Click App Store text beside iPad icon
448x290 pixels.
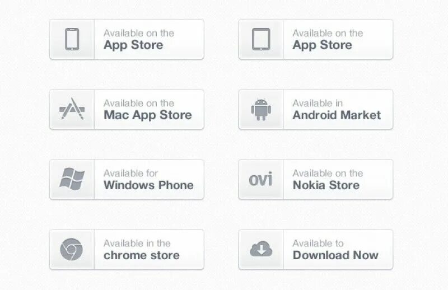point(323,45)
